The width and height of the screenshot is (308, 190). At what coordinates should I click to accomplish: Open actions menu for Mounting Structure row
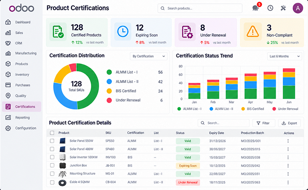pyautogui.click(x=288, y=174)
